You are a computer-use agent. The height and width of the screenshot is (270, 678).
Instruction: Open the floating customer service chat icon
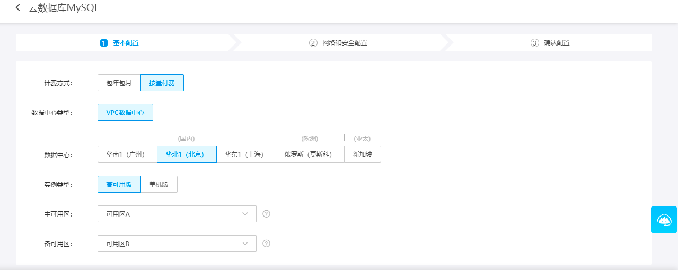[x=664, y=220]
